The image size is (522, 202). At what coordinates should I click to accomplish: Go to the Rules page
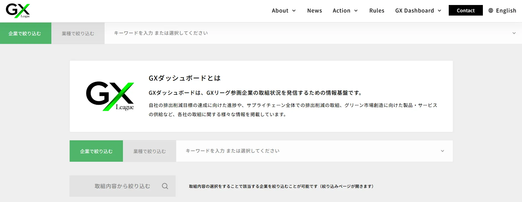pyautogui.click(x=377, y=11)
